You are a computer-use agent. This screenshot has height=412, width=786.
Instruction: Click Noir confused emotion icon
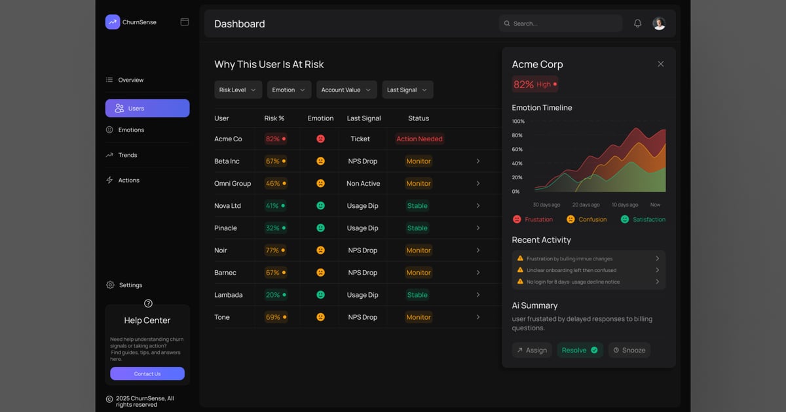[x=320, y=250]
